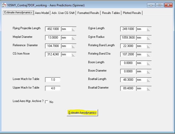This screenshot has height=134, width=175.
Task: Select the Lower Mach for Table field
Action: 53,80
